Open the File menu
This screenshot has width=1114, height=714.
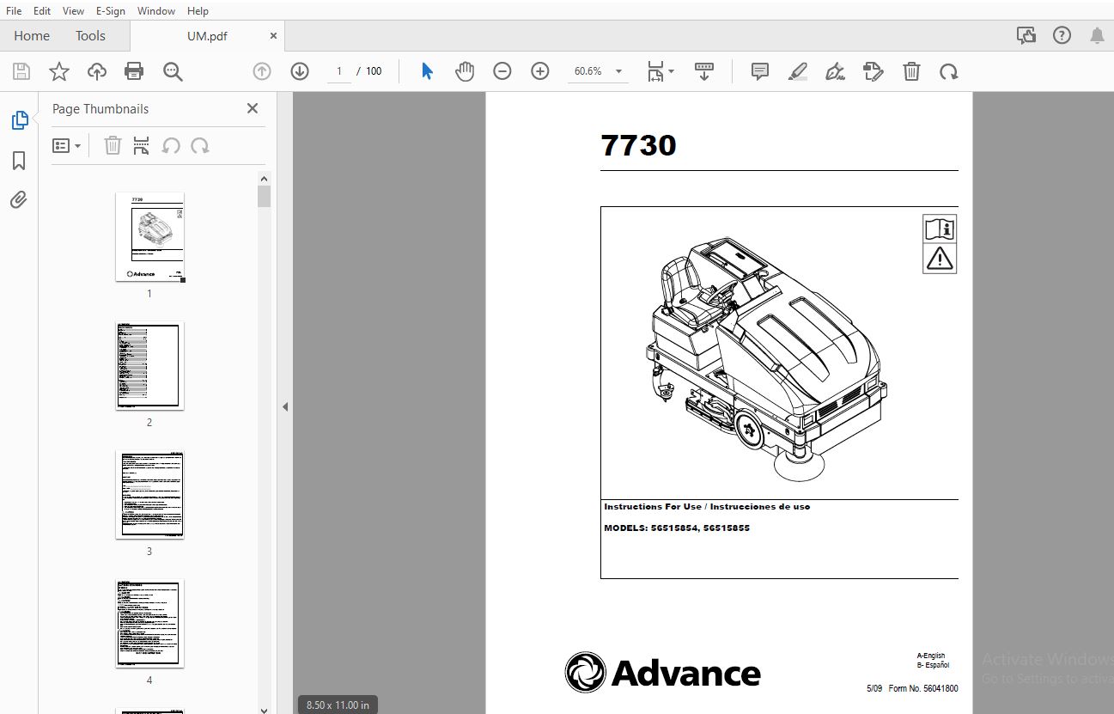[14, 11]
